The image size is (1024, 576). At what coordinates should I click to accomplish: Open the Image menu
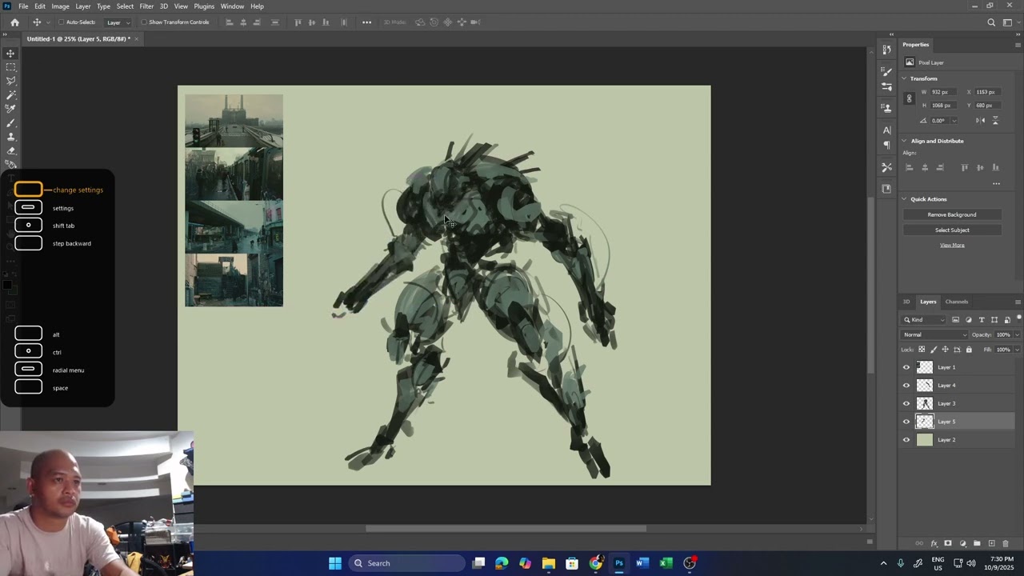60,6
